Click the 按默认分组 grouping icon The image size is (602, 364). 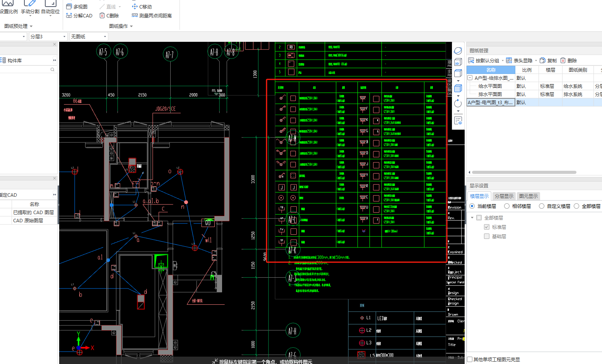(x=471, y=60)
